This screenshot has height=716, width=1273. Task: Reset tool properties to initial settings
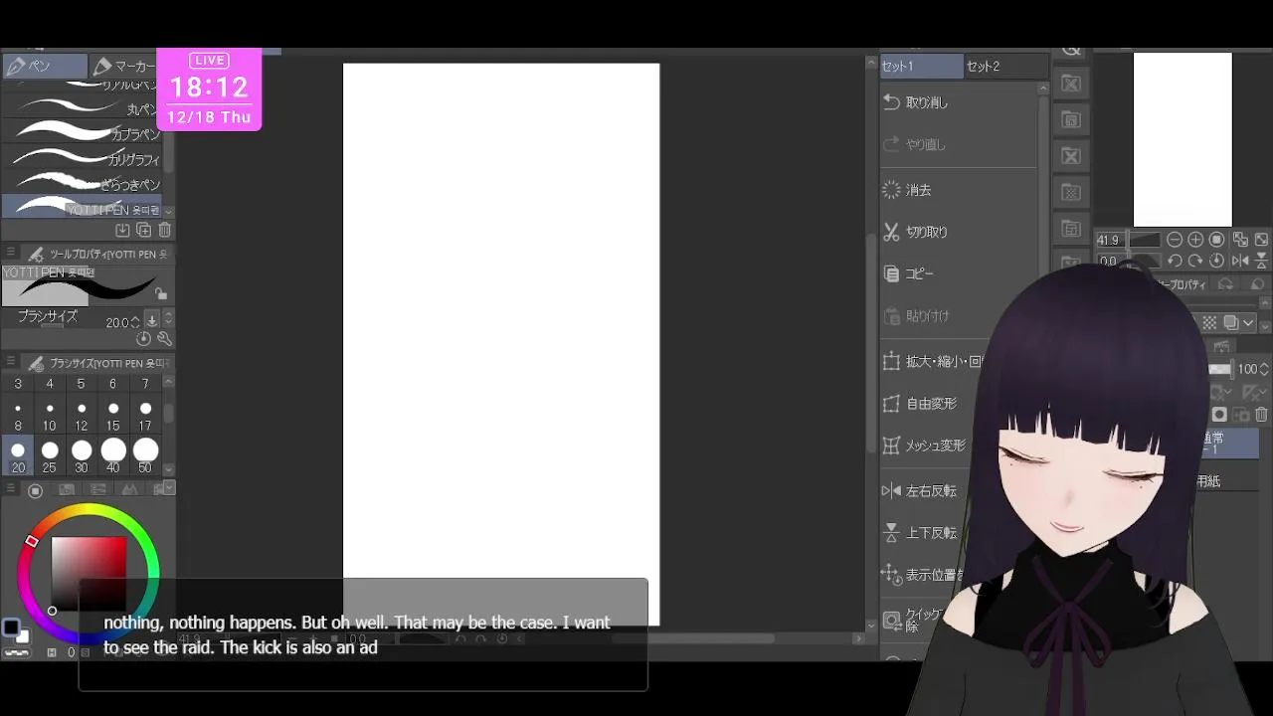coord(144,339)
